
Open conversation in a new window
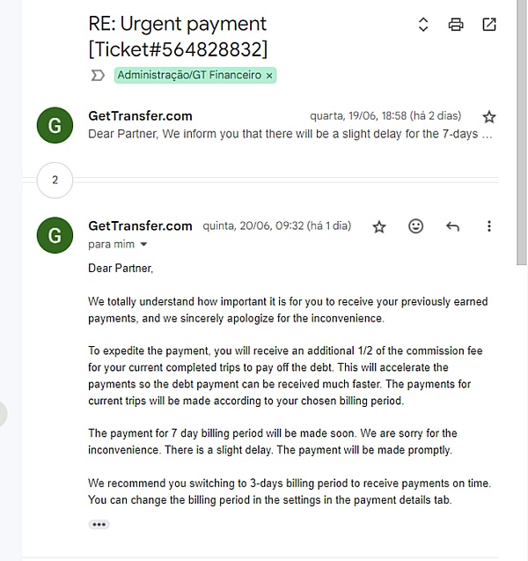coord(489,25)
